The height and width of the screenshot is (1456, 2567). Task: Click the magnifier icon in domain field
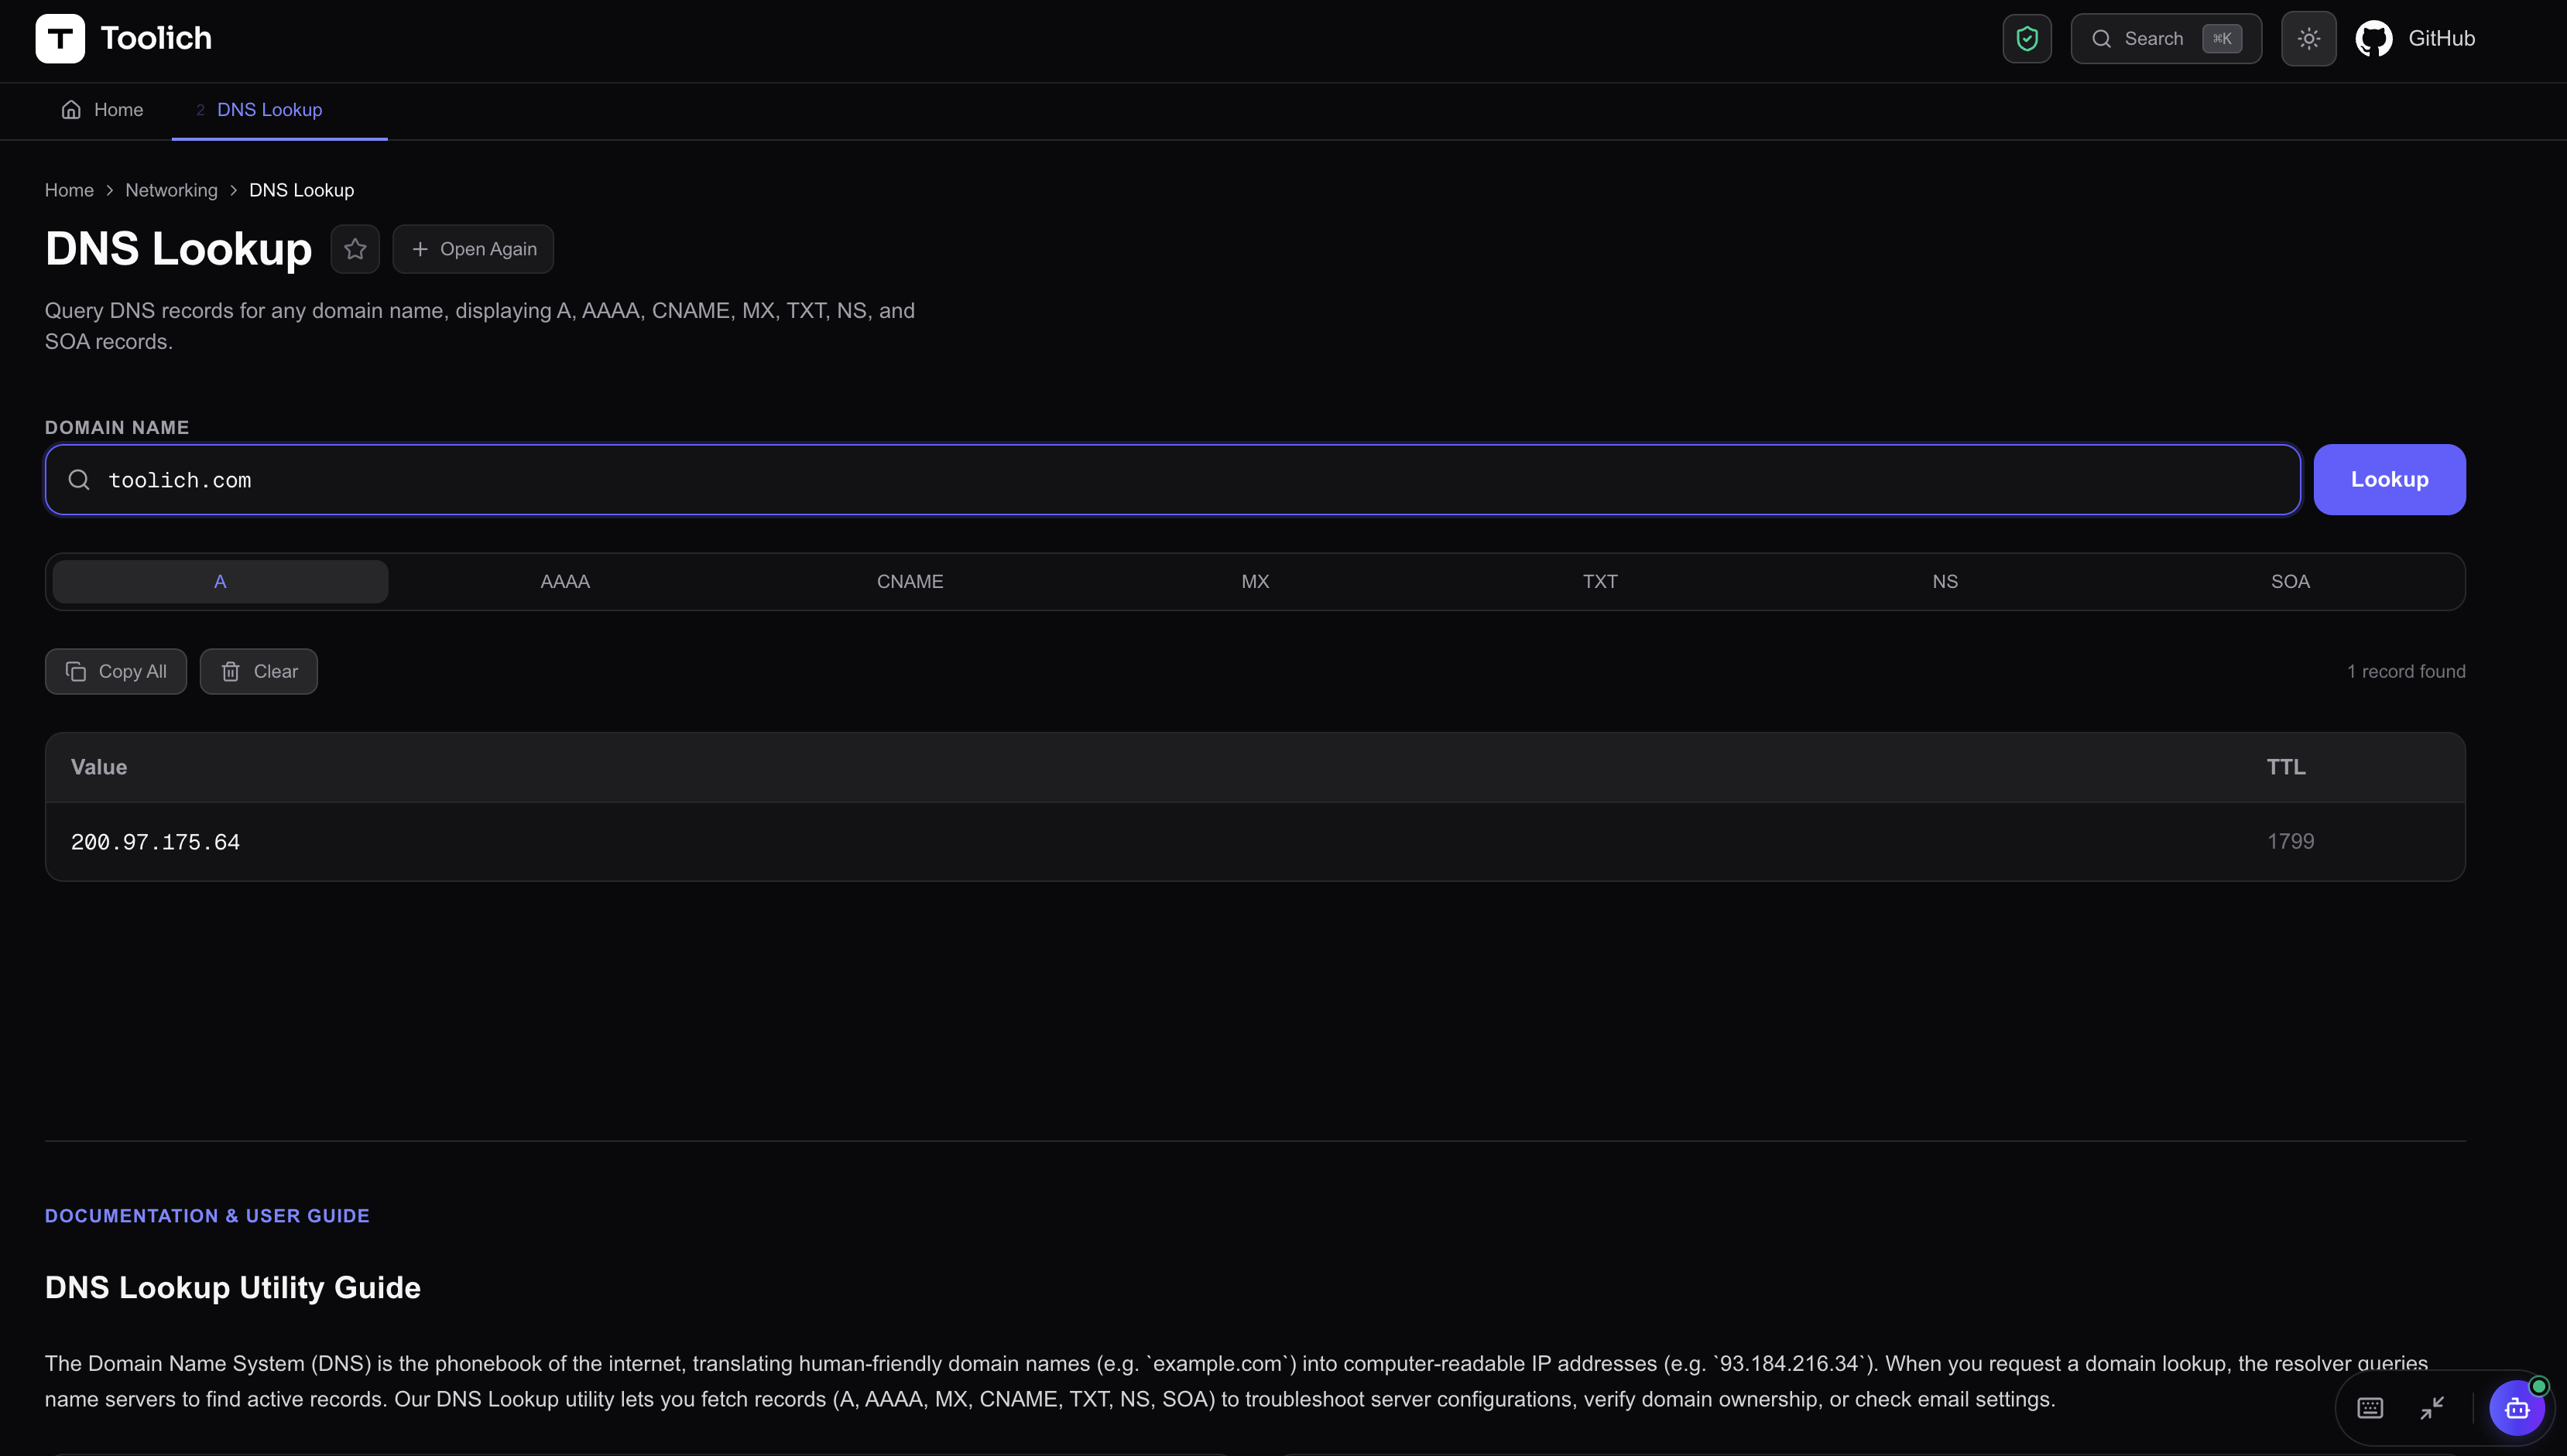[x=79, y=480]
